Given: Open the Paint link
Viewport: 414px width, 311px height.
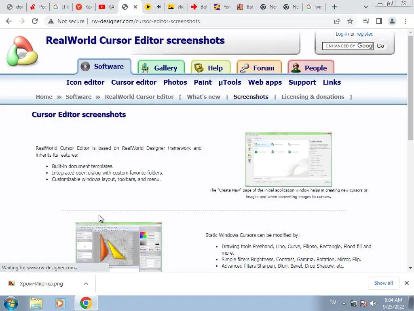Looking at the screenshot, I should (203, 82).
